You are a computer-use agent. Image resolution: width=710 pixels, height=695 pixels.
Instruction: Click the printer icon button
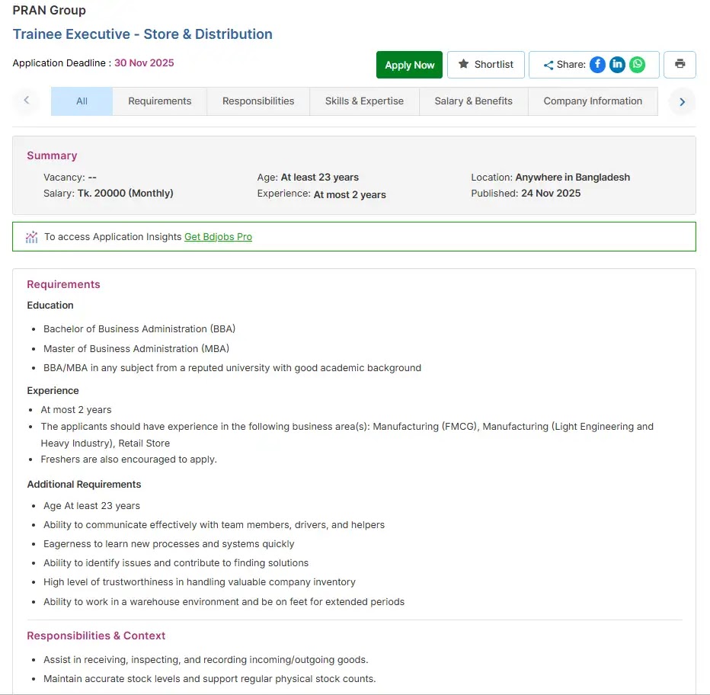click(680, 65)
